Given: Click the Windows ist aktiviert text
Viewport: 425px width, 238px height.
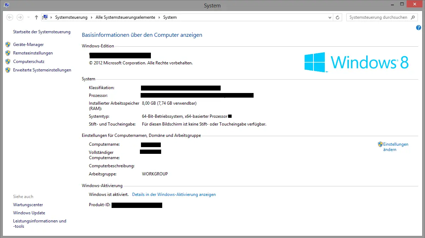Looking at the screenshot, I should click(x=109, y=195).
